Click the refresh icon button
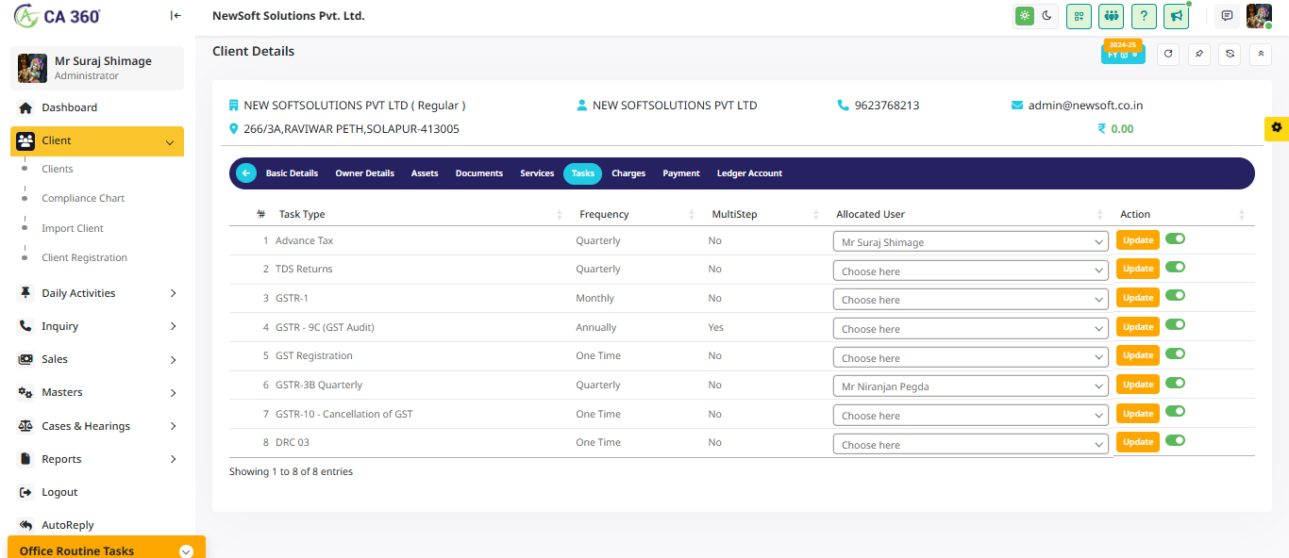The height and width of the screenshot is (558, 1289). 1168,54
